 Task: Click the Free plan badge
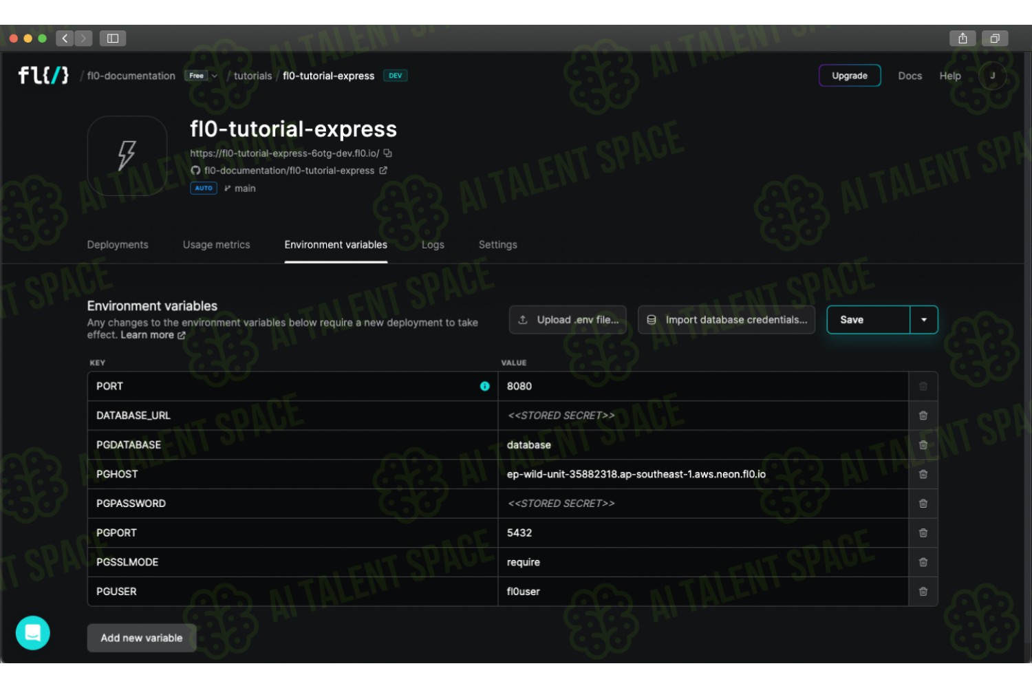tap(196, 76)
